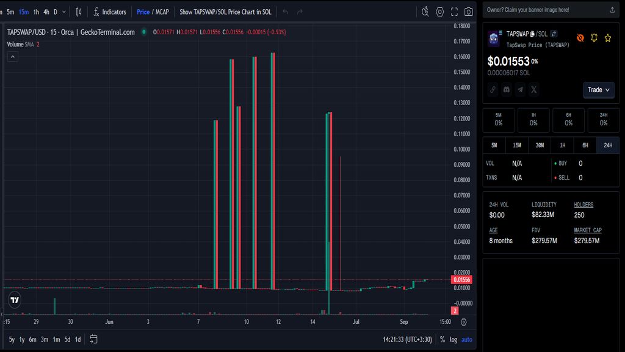Screen dimensions: 625x352
Task: Open chart settings hexagon icon
Action: point(439,12)
